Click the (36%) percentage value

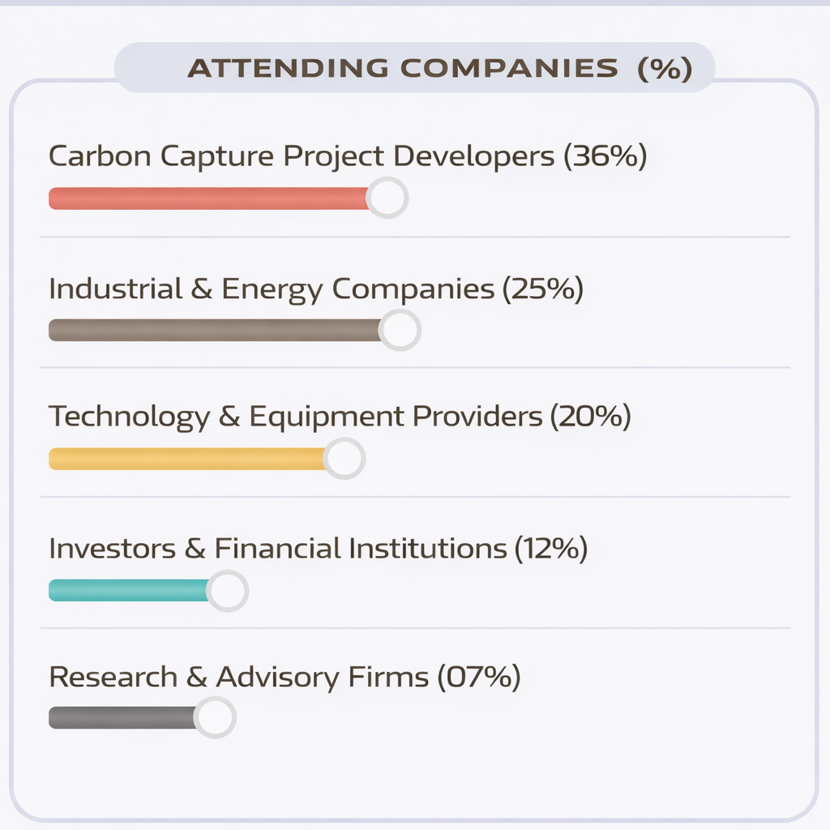pyautogui.click(x=605, y=156)
